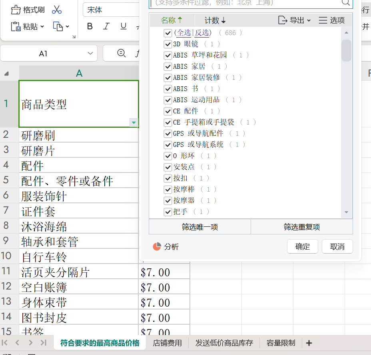This screenshot has height=355, width=371.
Task: Click the 反选 invert selection link
Action: pos(202,33)
